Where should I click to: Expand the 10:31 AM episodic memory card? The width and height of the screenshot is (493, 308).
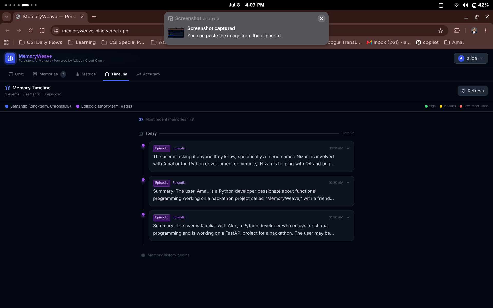point(348,148)
